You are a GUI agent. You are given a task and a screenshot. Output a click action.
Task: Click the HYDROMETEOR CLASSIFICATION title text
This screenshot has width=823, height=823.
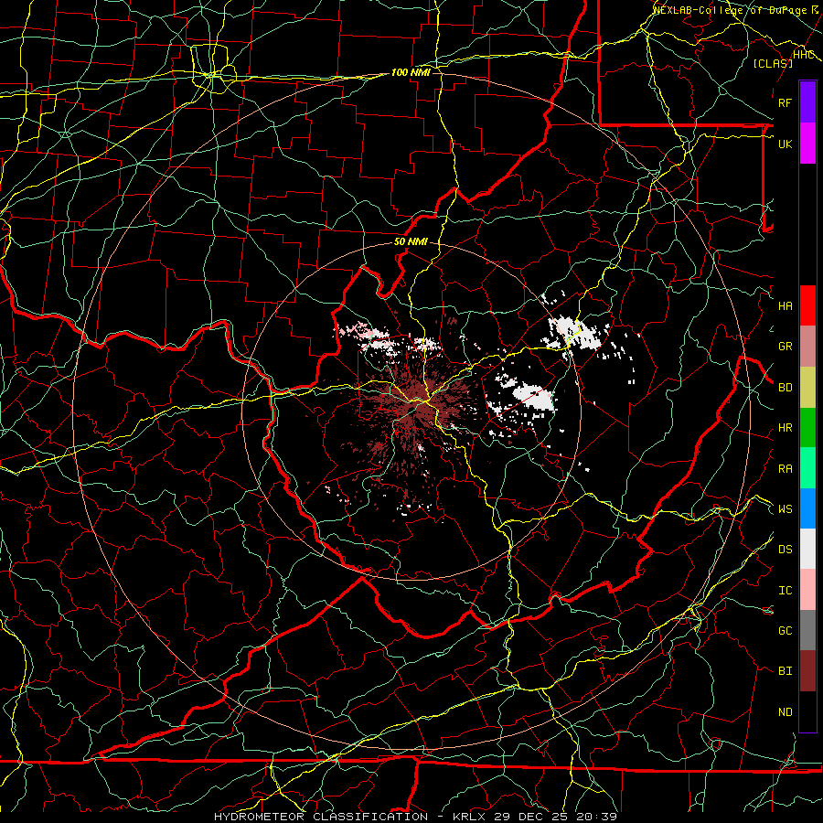click(321, 817)
